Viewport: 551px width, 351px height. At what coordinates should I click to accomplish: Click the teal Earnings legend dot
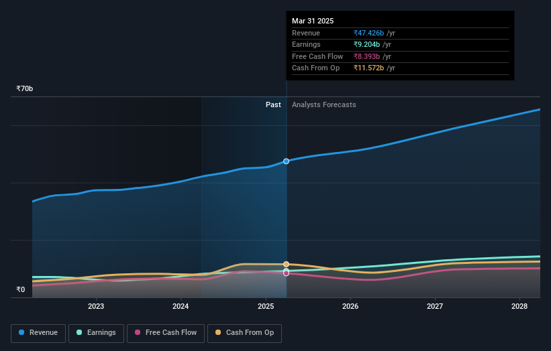(79, 332)
